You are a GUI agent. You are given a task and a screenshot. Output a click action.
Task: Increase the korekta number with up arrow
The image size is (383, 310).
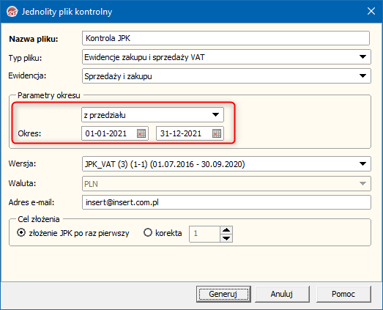click(x=226, y=230)
